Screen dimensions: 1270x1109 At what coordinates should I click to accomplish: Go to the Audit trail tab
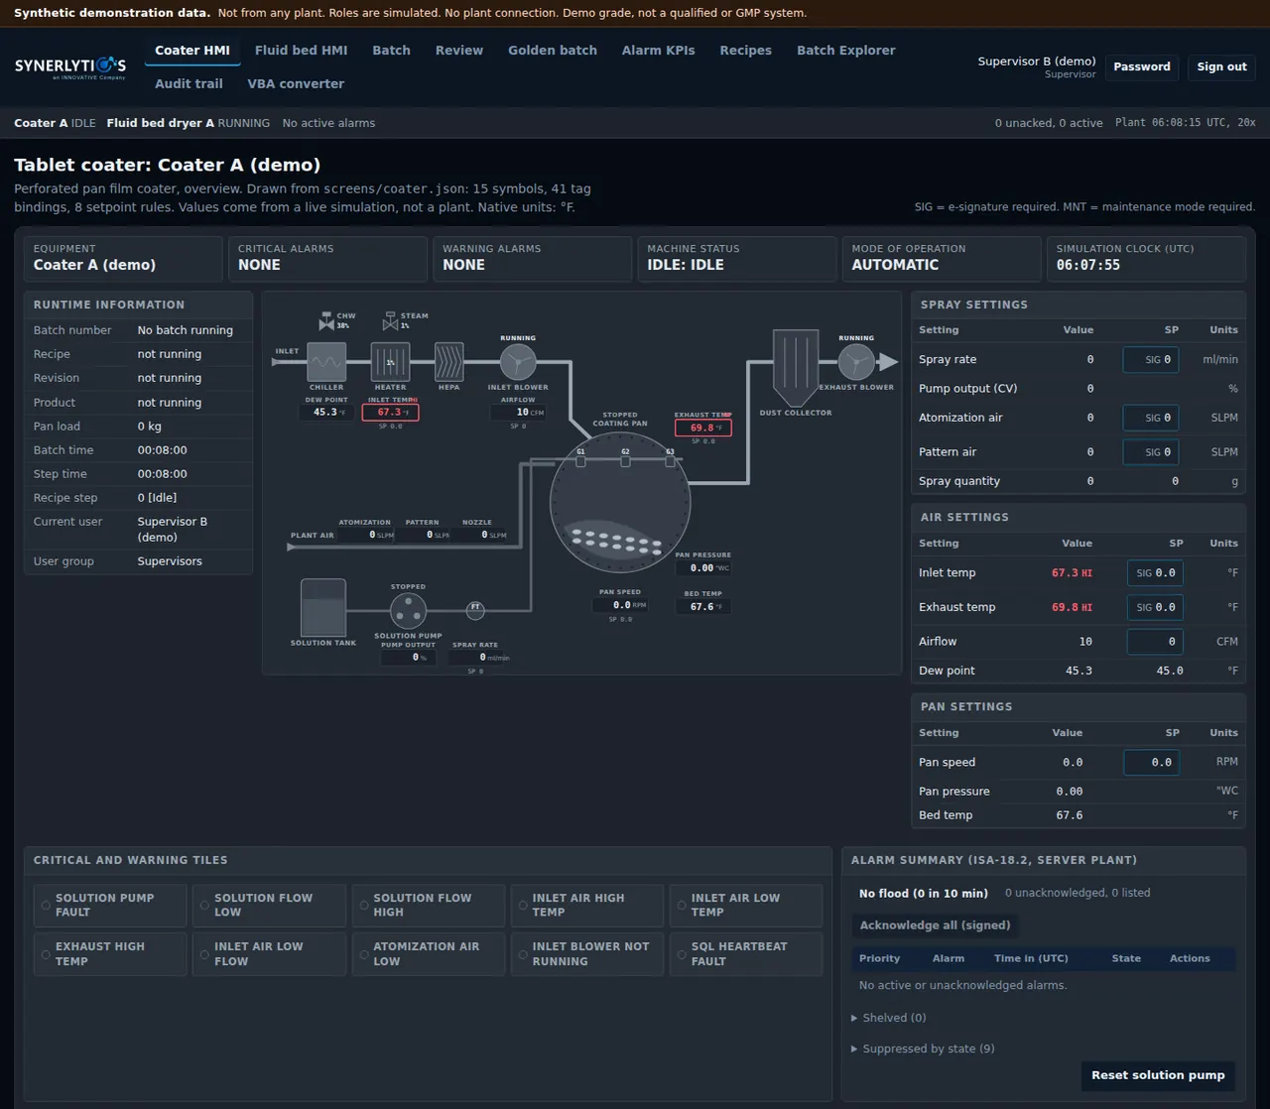[x=189, y=84]
